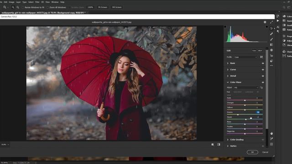Expand the Detail panel
This screenshot has width=292, height=164.
pos(228,76)
